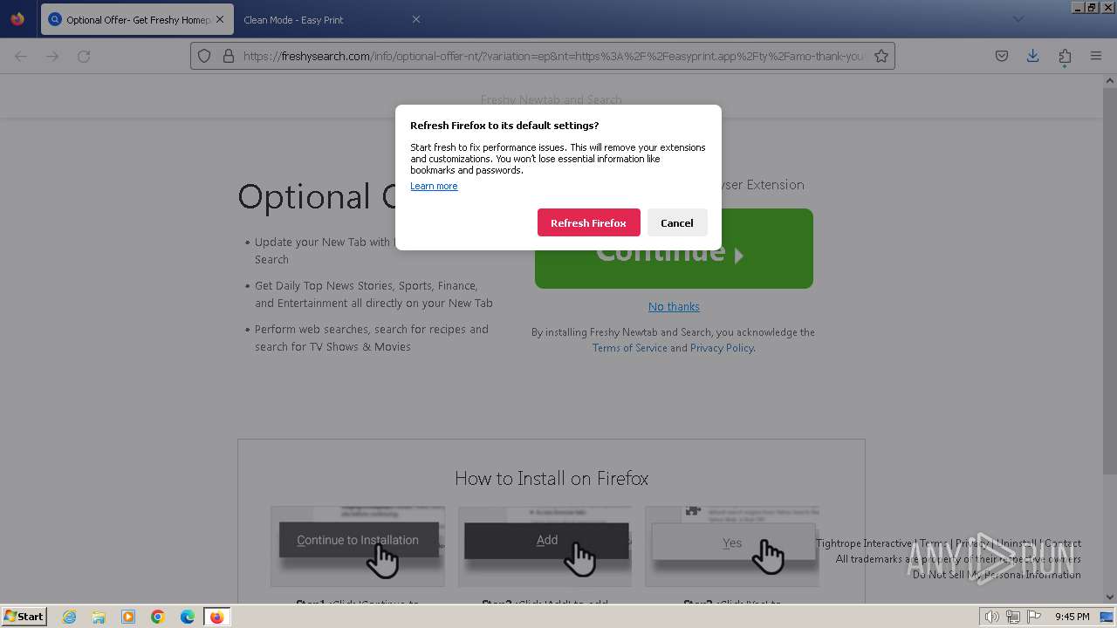The width and height of the screenshot is (1117, 628).
Task: Click the Firefox logo icon in title bar
Action: 17,18
